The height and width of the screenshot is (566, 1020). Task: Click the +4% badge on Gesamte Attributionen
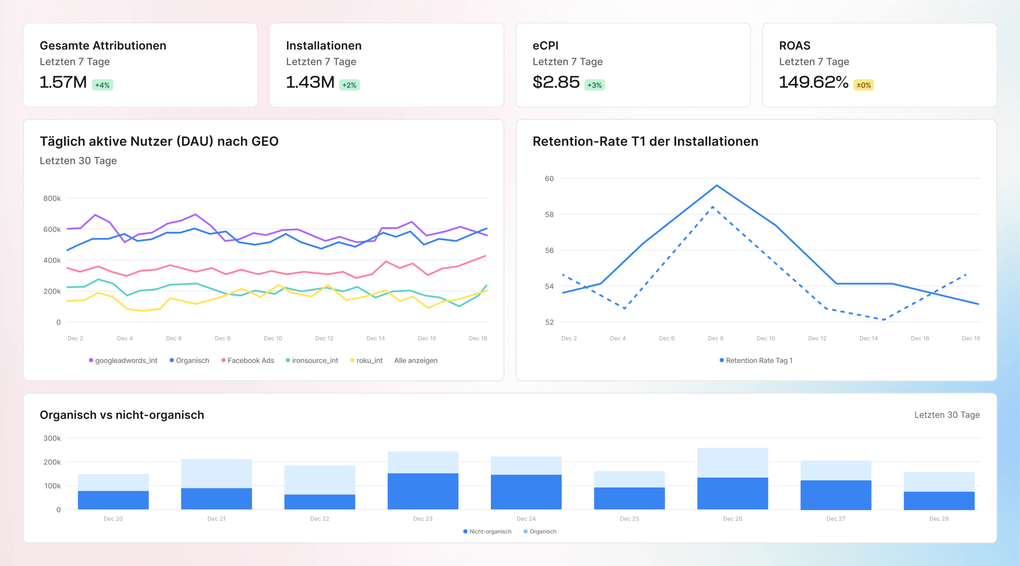(102, 85)
